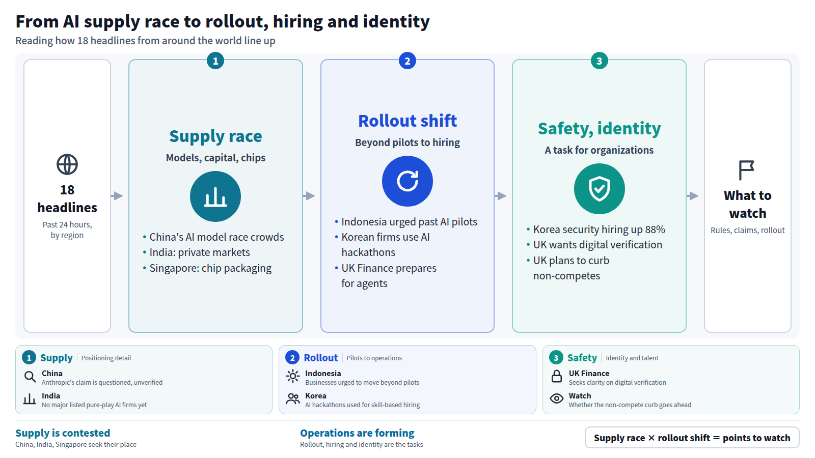Click the "Supply is contested" footer heading
Image resolution: width=815 pixels, height=458 pixels.
pos(63,433)
